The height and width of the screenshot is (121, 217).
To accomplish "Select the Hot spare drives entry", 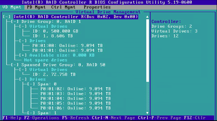I will (46, 60).
